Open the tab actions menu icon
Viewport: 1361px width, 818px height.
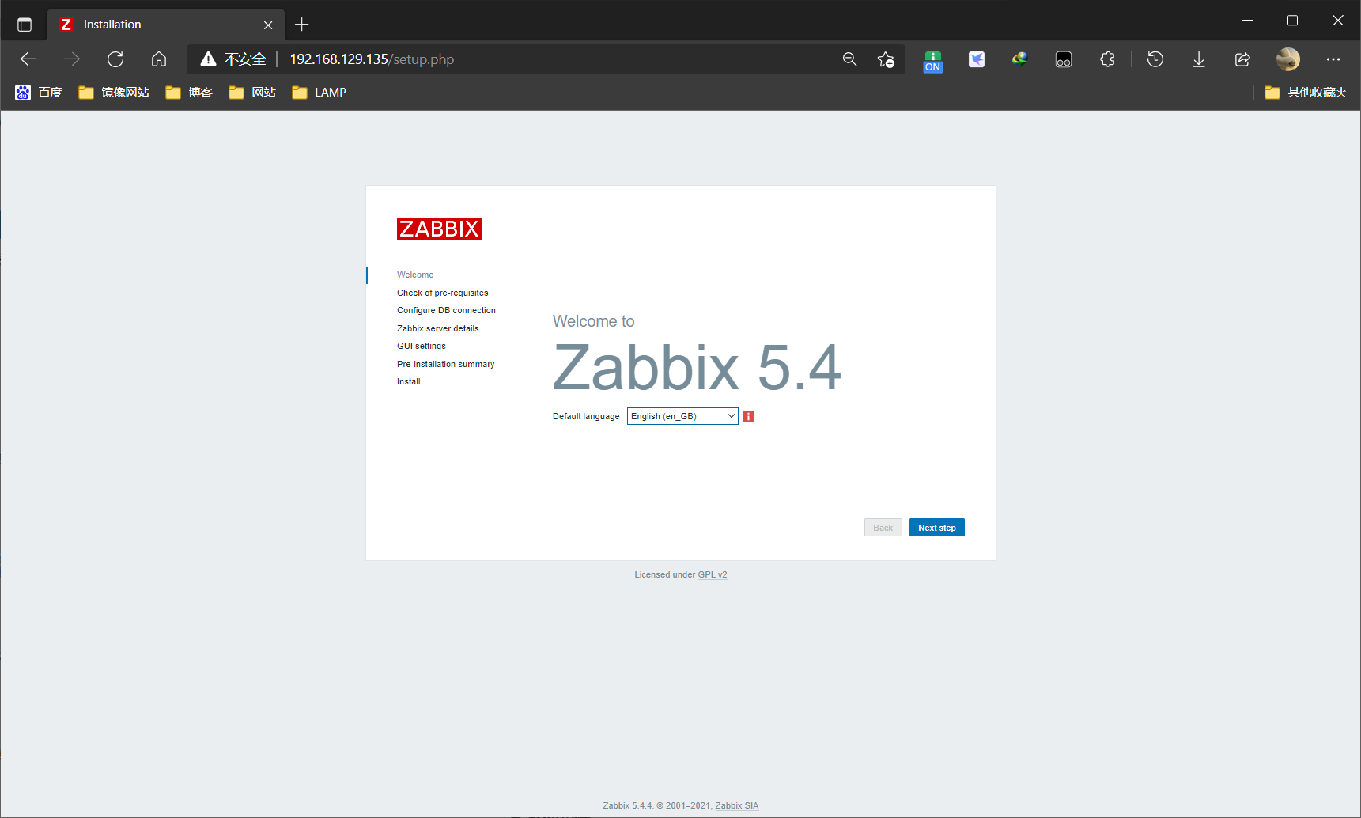point(25,25)
